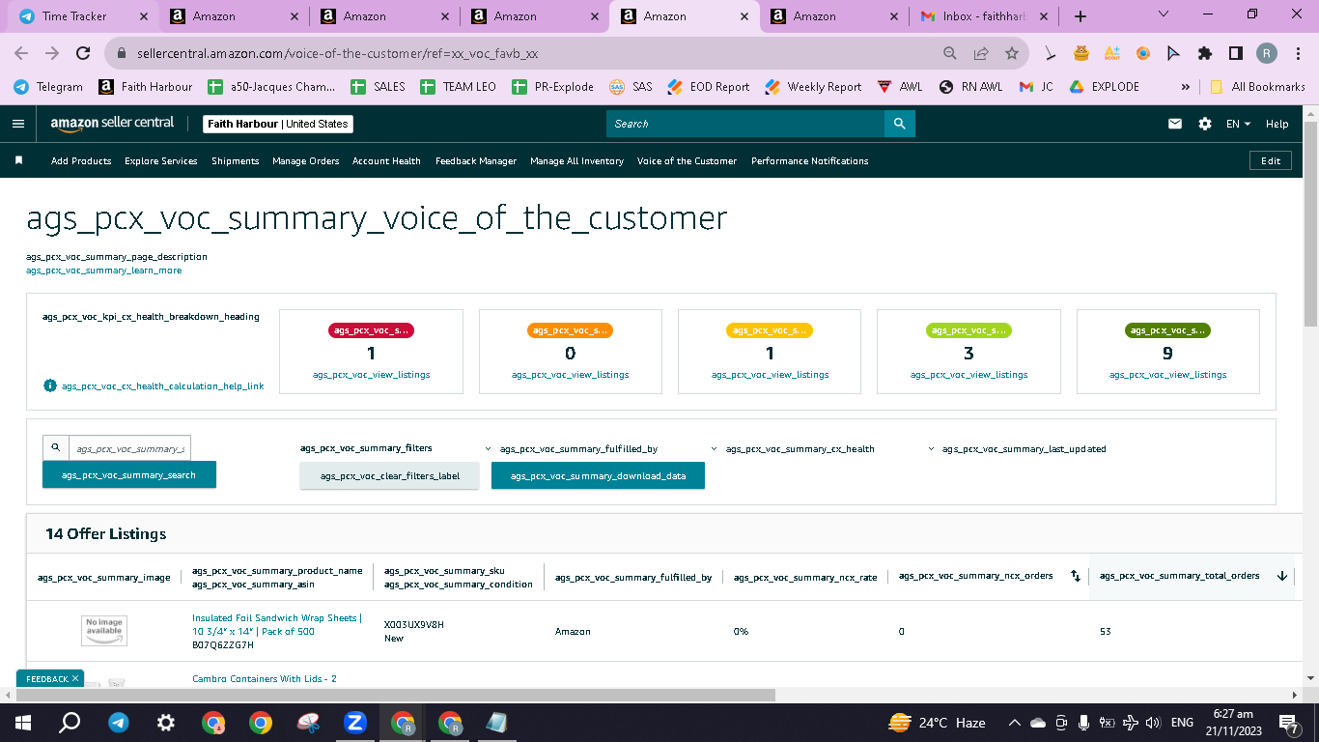Click the horizontal page scrollbar
The height and width of the screenshot is (742, 1319).
(394, 695)
